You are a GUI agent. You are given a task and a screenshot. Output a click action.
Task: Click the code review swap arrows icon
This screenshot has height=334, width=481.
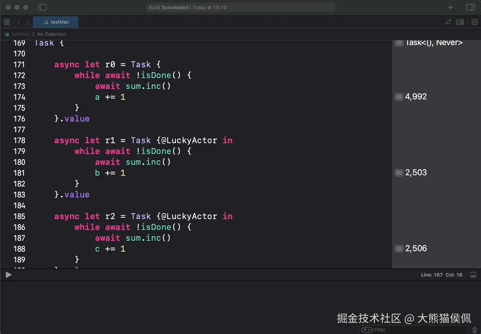(448, 22)
